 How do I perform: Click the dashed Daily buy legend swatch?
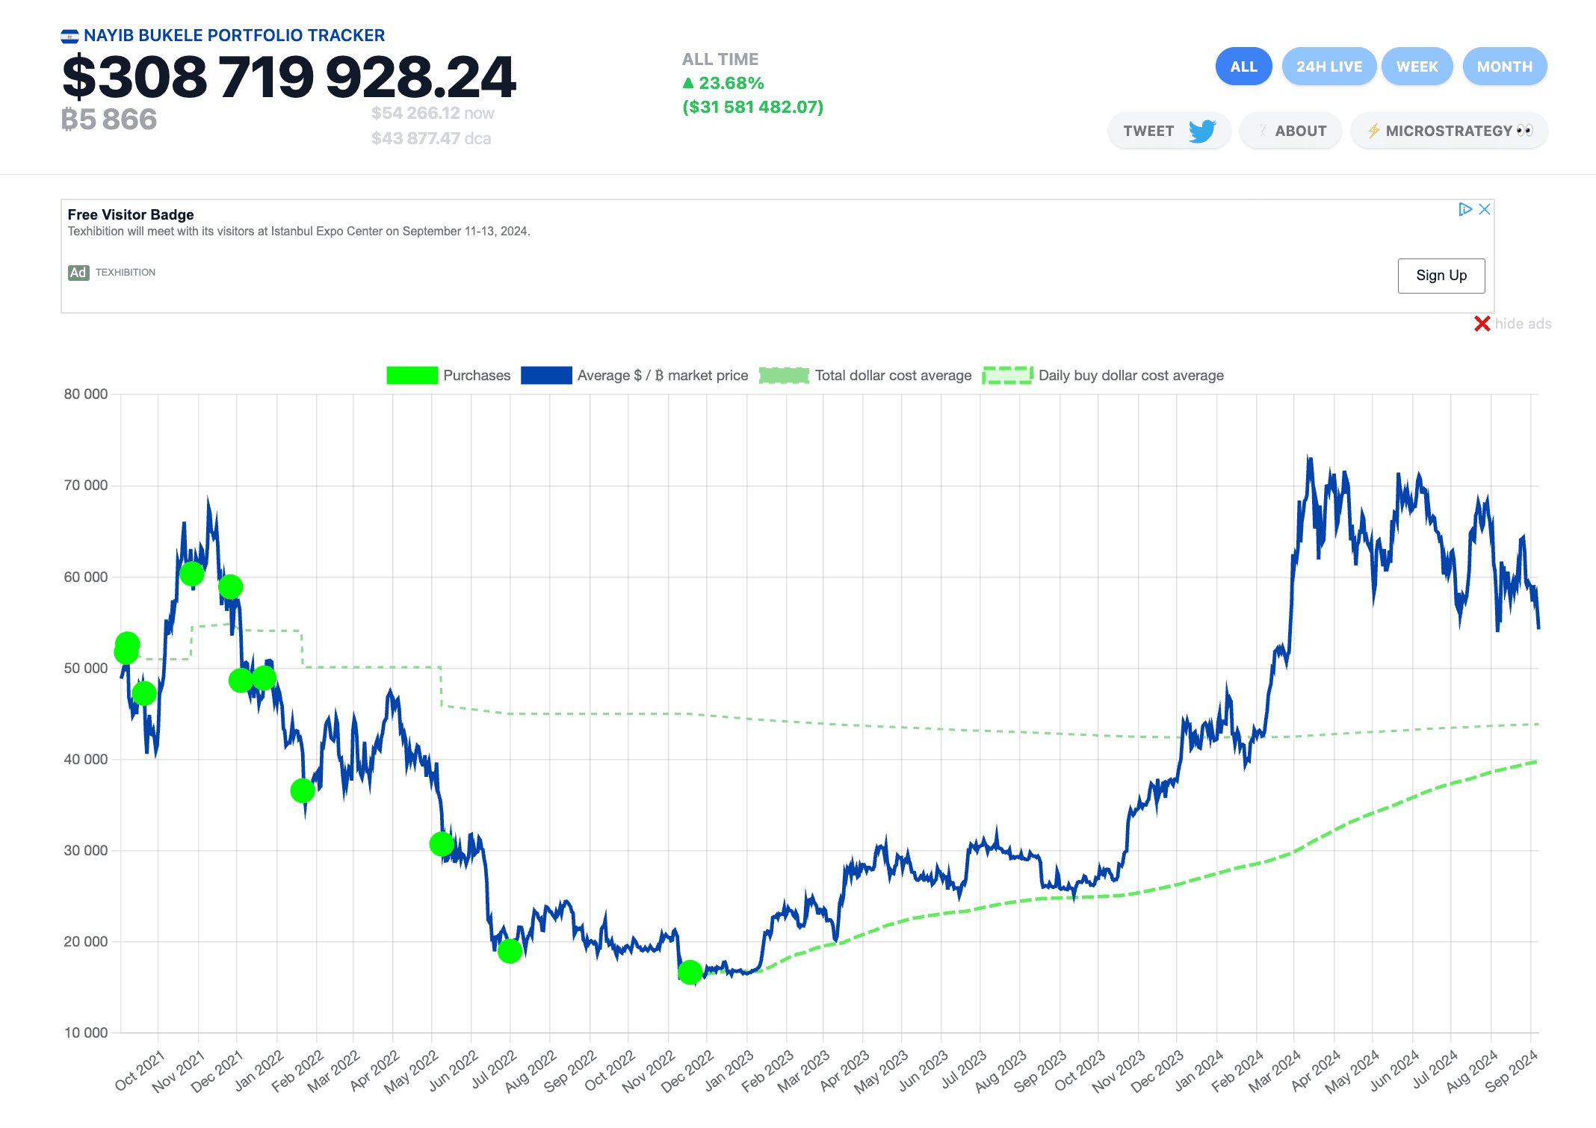(x=1007, y=375)
